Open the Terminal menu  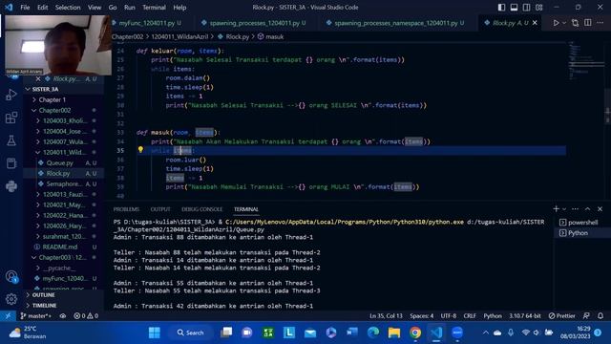click(x=154, y=8)
